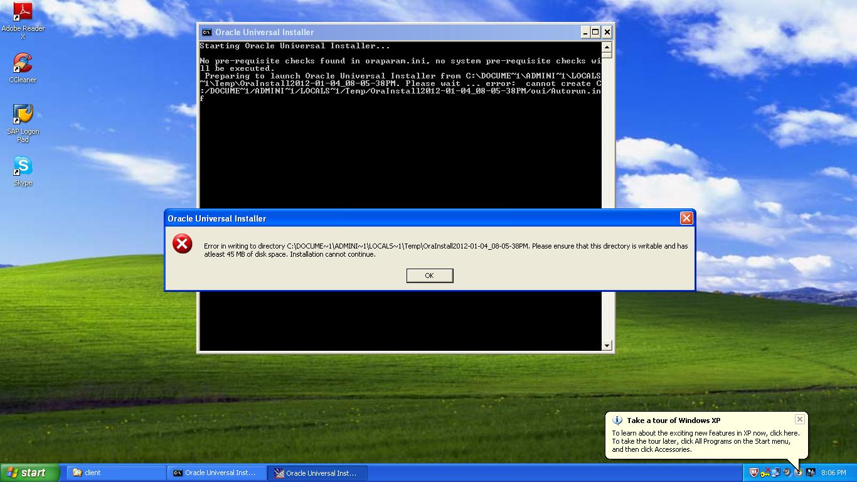Screen dimensions: 857x482
Task: Click the console scrollbar down arrow
Action: (607, 345)
